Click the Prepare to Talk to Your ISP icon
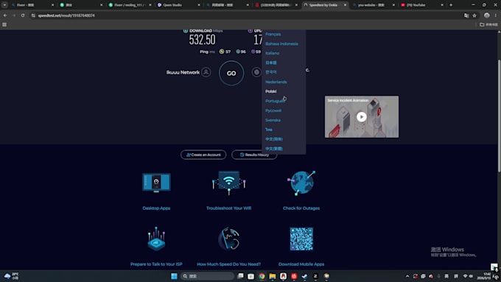501x282 pixels. tap(156, 239)
